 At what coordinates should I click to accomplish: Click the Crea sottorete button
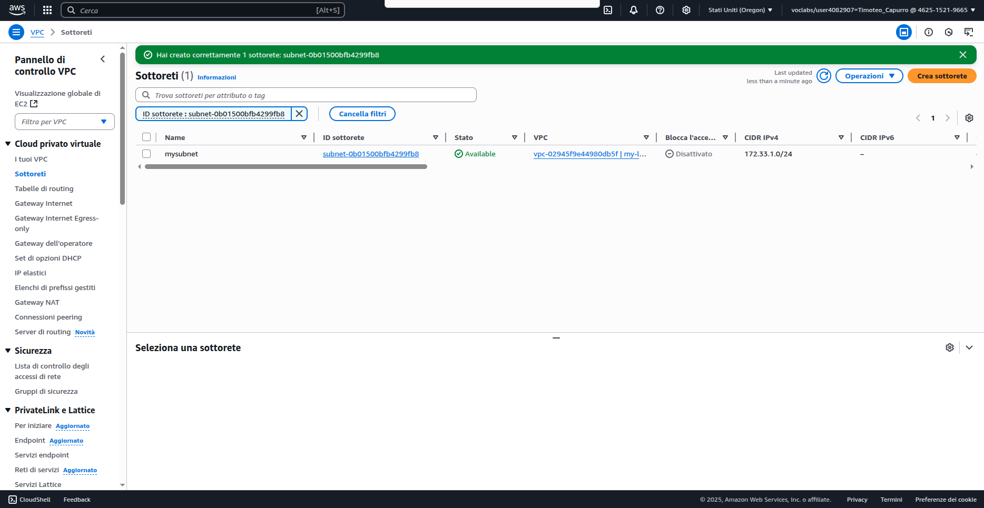pos(942,76)
